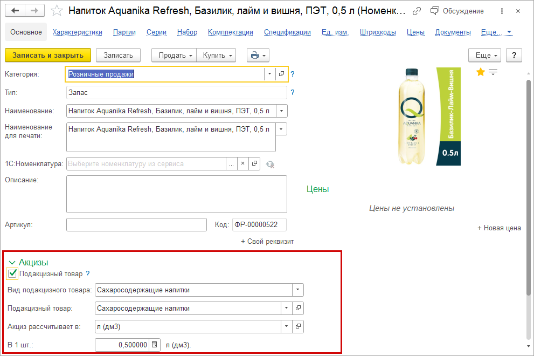Expand the Категория dropdown list
The width and height of the screenshot is (534, 356).
click(270, 74)
